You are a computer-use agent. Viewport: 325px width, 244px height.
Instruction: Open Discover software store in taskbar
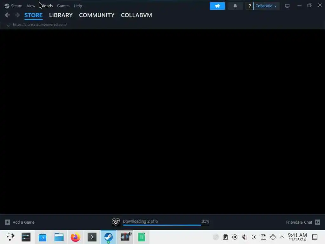[43, 237]
